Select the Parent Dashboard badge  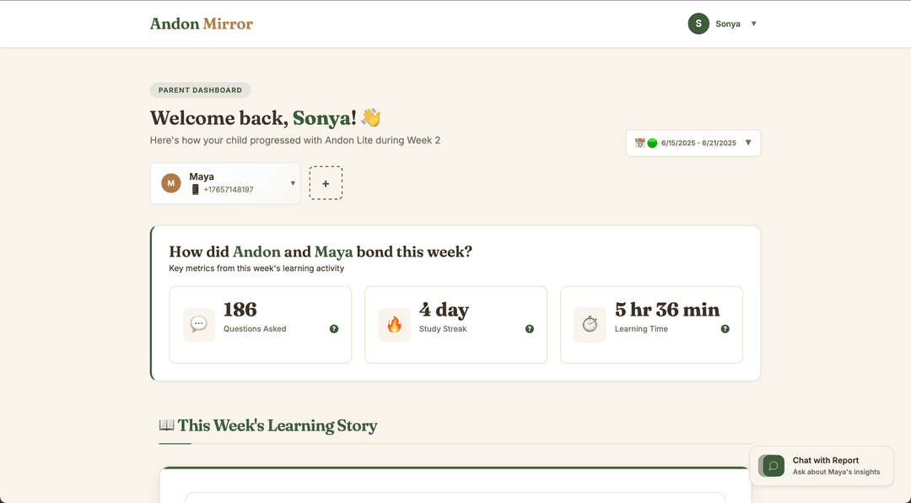(200, 89)
